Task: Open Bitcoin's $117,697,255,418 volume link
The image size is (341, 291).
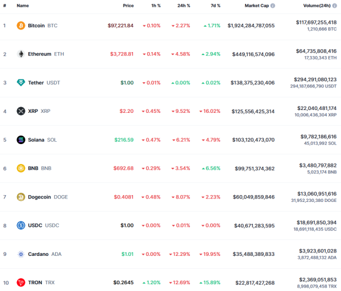Action: click(x=316, y=22)
